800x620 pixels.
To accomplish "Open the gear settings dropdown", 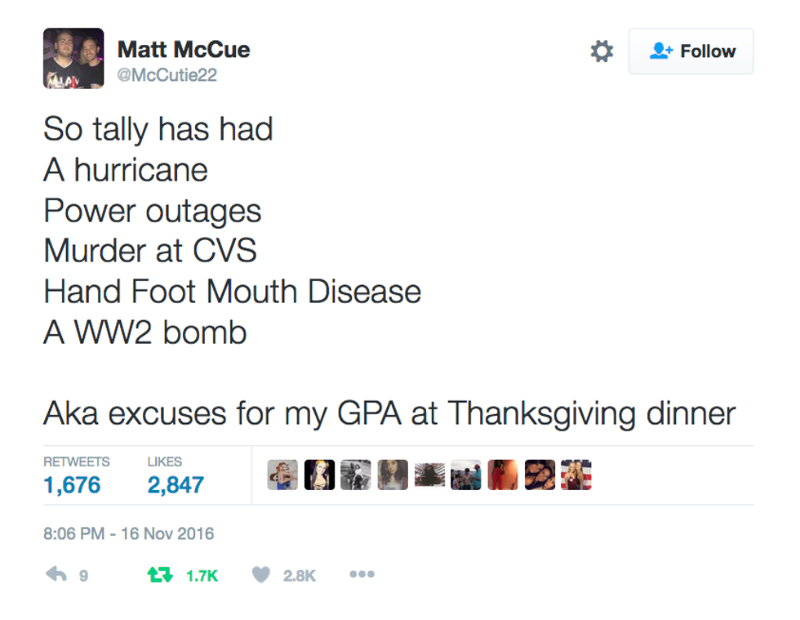I will (602, 51).
